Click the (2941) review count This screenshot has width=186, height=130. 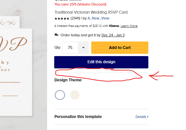pyautogui.click(x=75, y=18)
